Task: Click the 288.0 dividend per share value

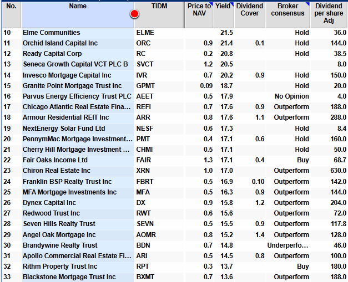Action: pyautogui.click(x=338, y=117)
